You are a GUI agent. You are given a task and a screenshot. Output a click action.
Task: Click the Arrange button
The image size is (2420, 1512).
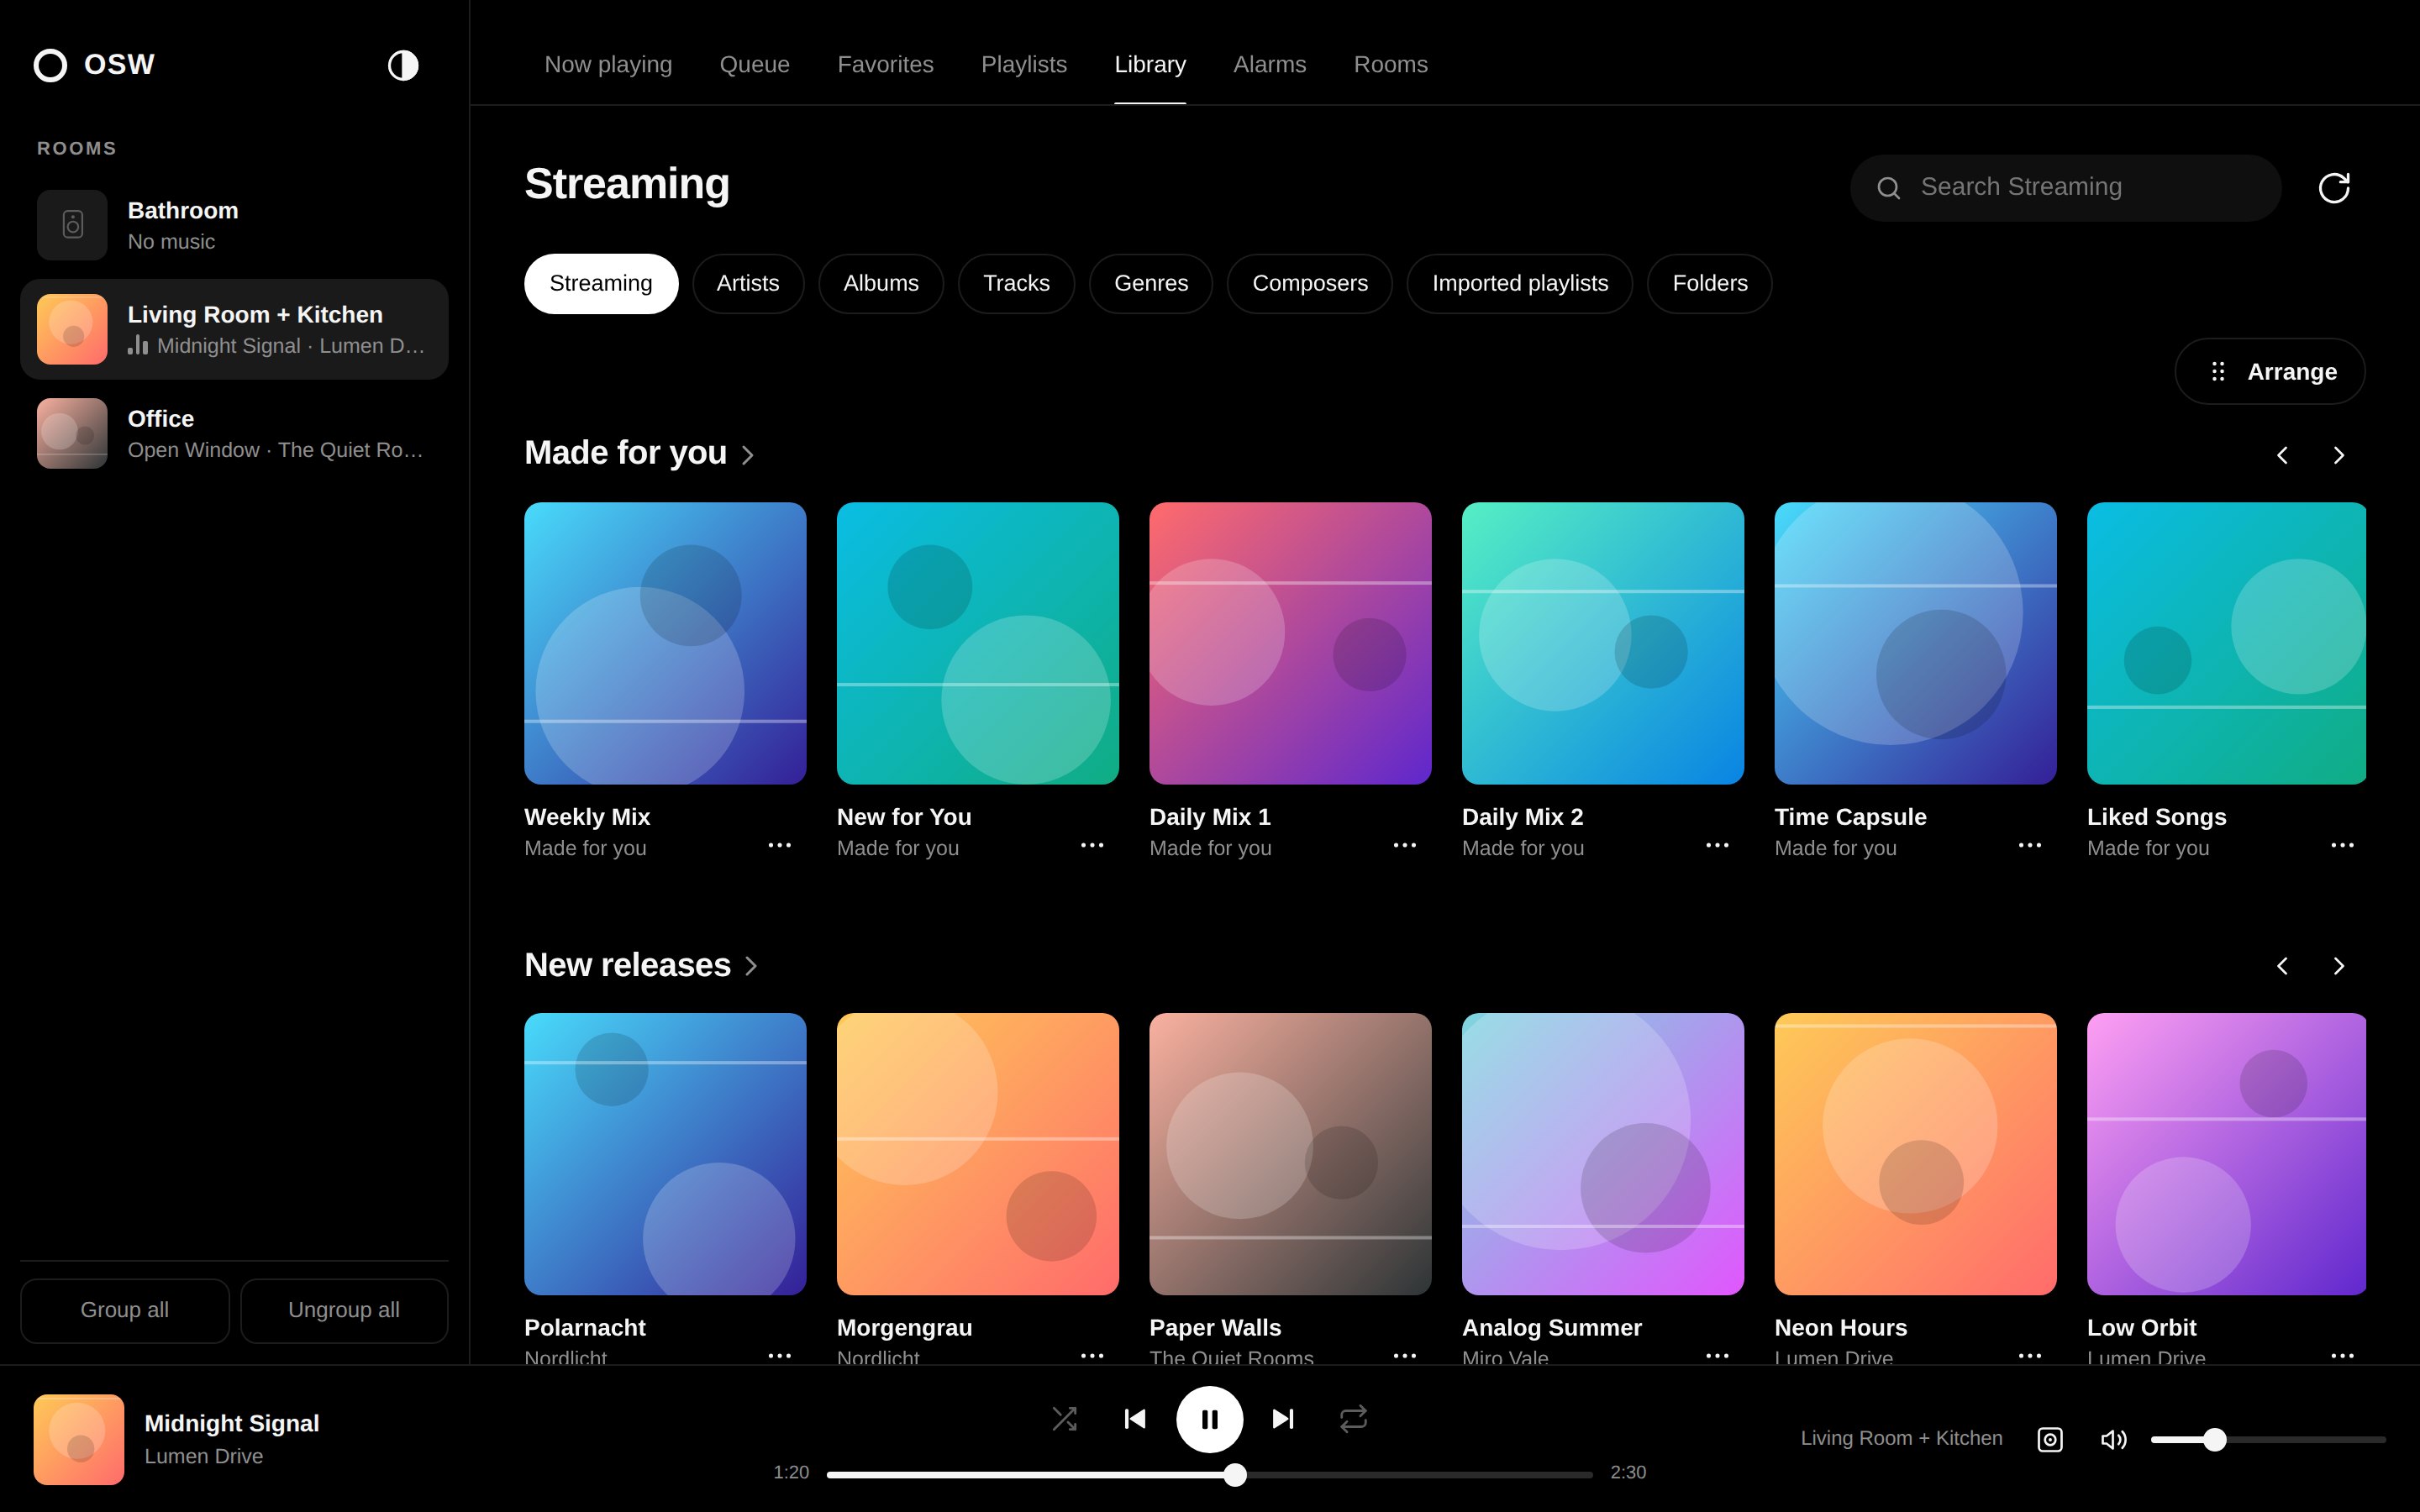pyautogui.click(x=2270, y=372)
